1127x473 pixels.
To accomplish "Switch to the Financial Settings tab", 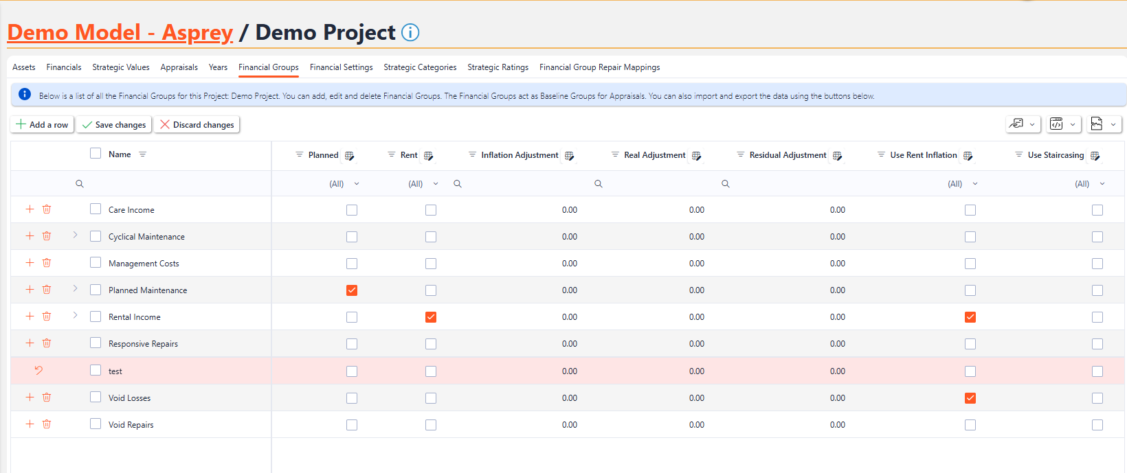I will click(x=341, y=67).
